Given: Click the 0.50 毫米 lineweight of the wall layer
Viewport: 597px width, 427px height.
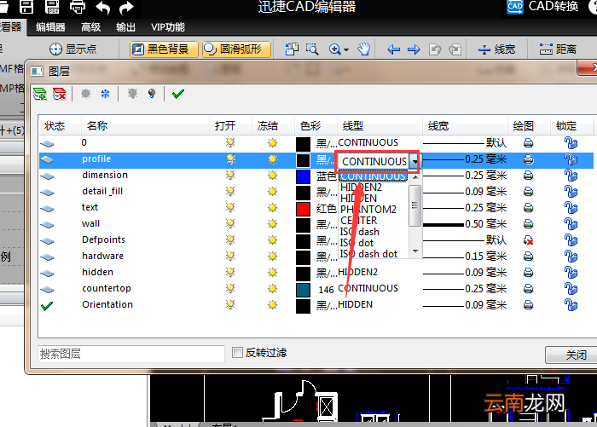Looking at the screenshot, I should (x=485, y=224).
